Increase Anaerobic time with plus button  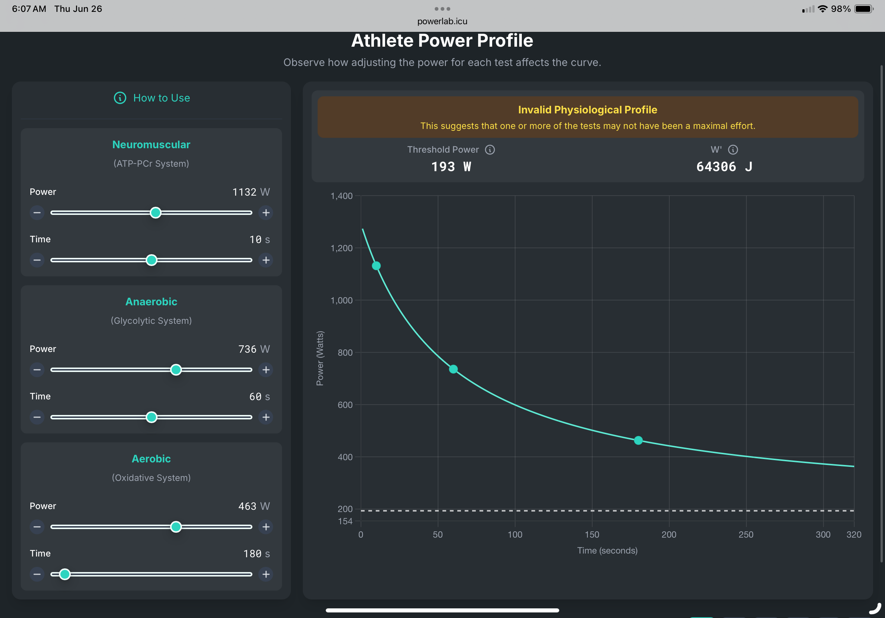(266, 417)
